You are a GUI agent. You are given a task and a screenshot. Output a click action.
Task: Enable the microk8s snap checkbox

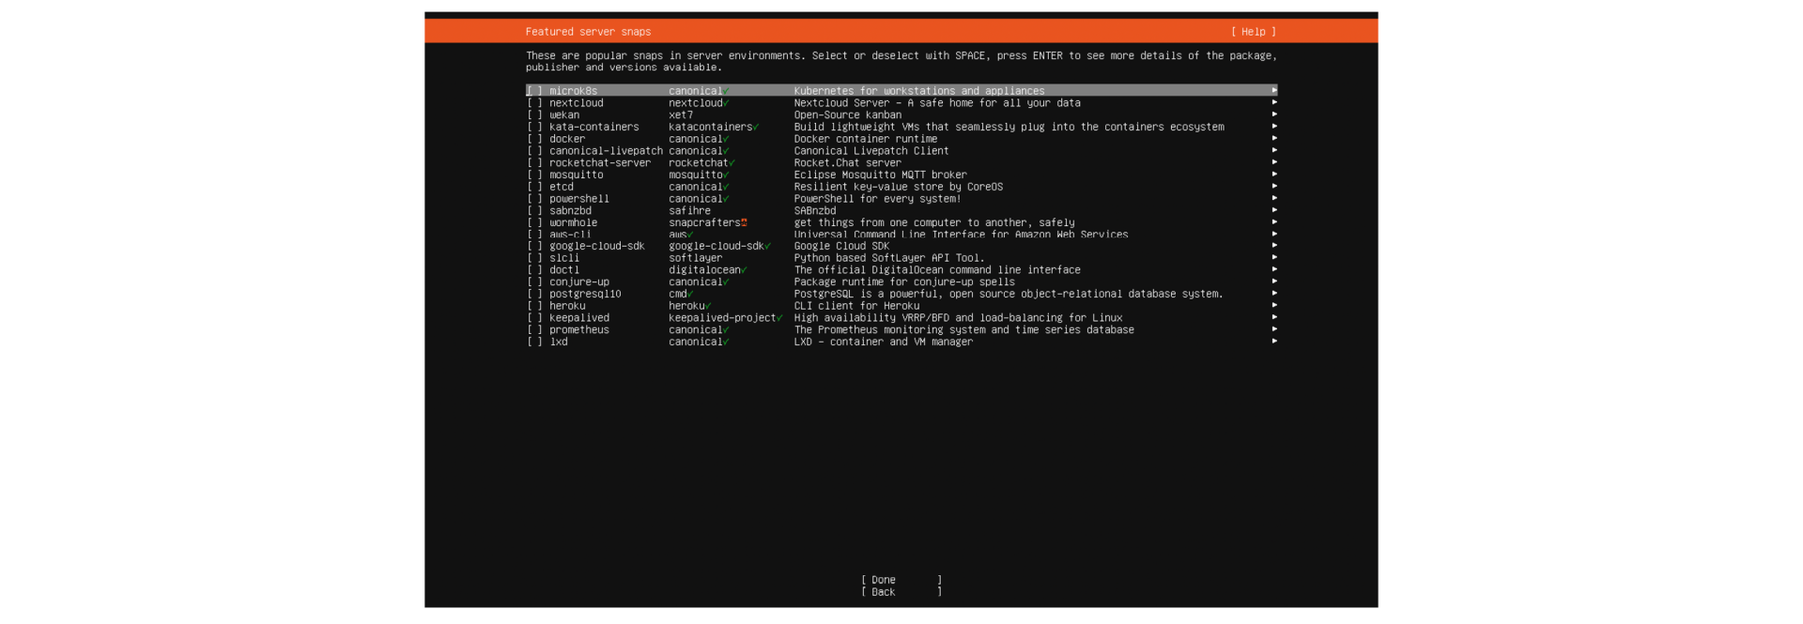click(534, 91)
